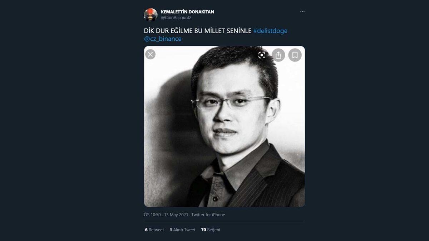Open the black-and-white portrait photo
429x241 pixels.
(225, 143)
